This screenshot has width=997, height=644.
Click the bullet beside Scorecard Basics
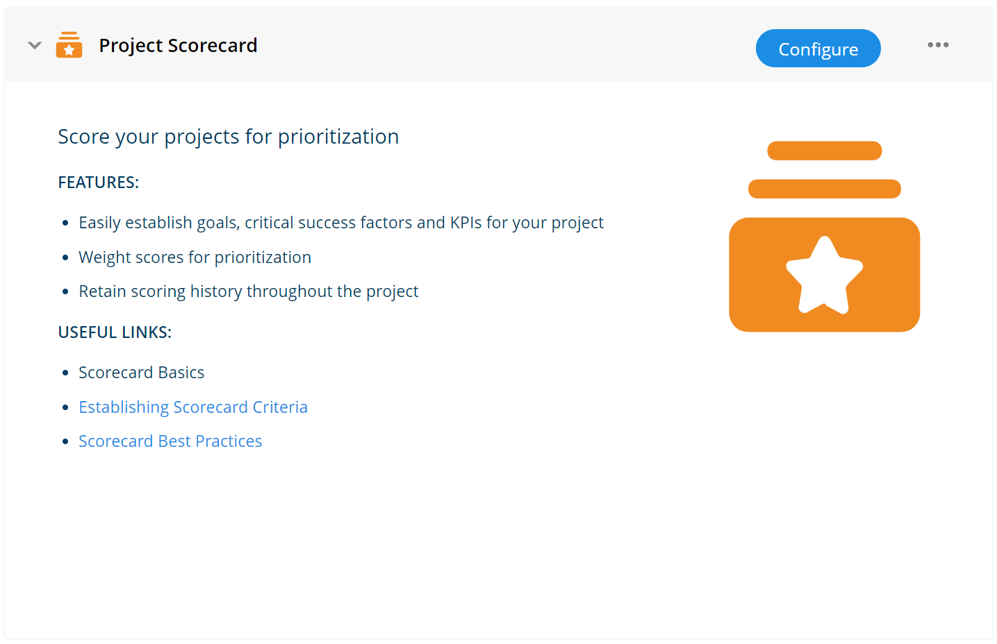pyautogui.click(x=65, y=372)
